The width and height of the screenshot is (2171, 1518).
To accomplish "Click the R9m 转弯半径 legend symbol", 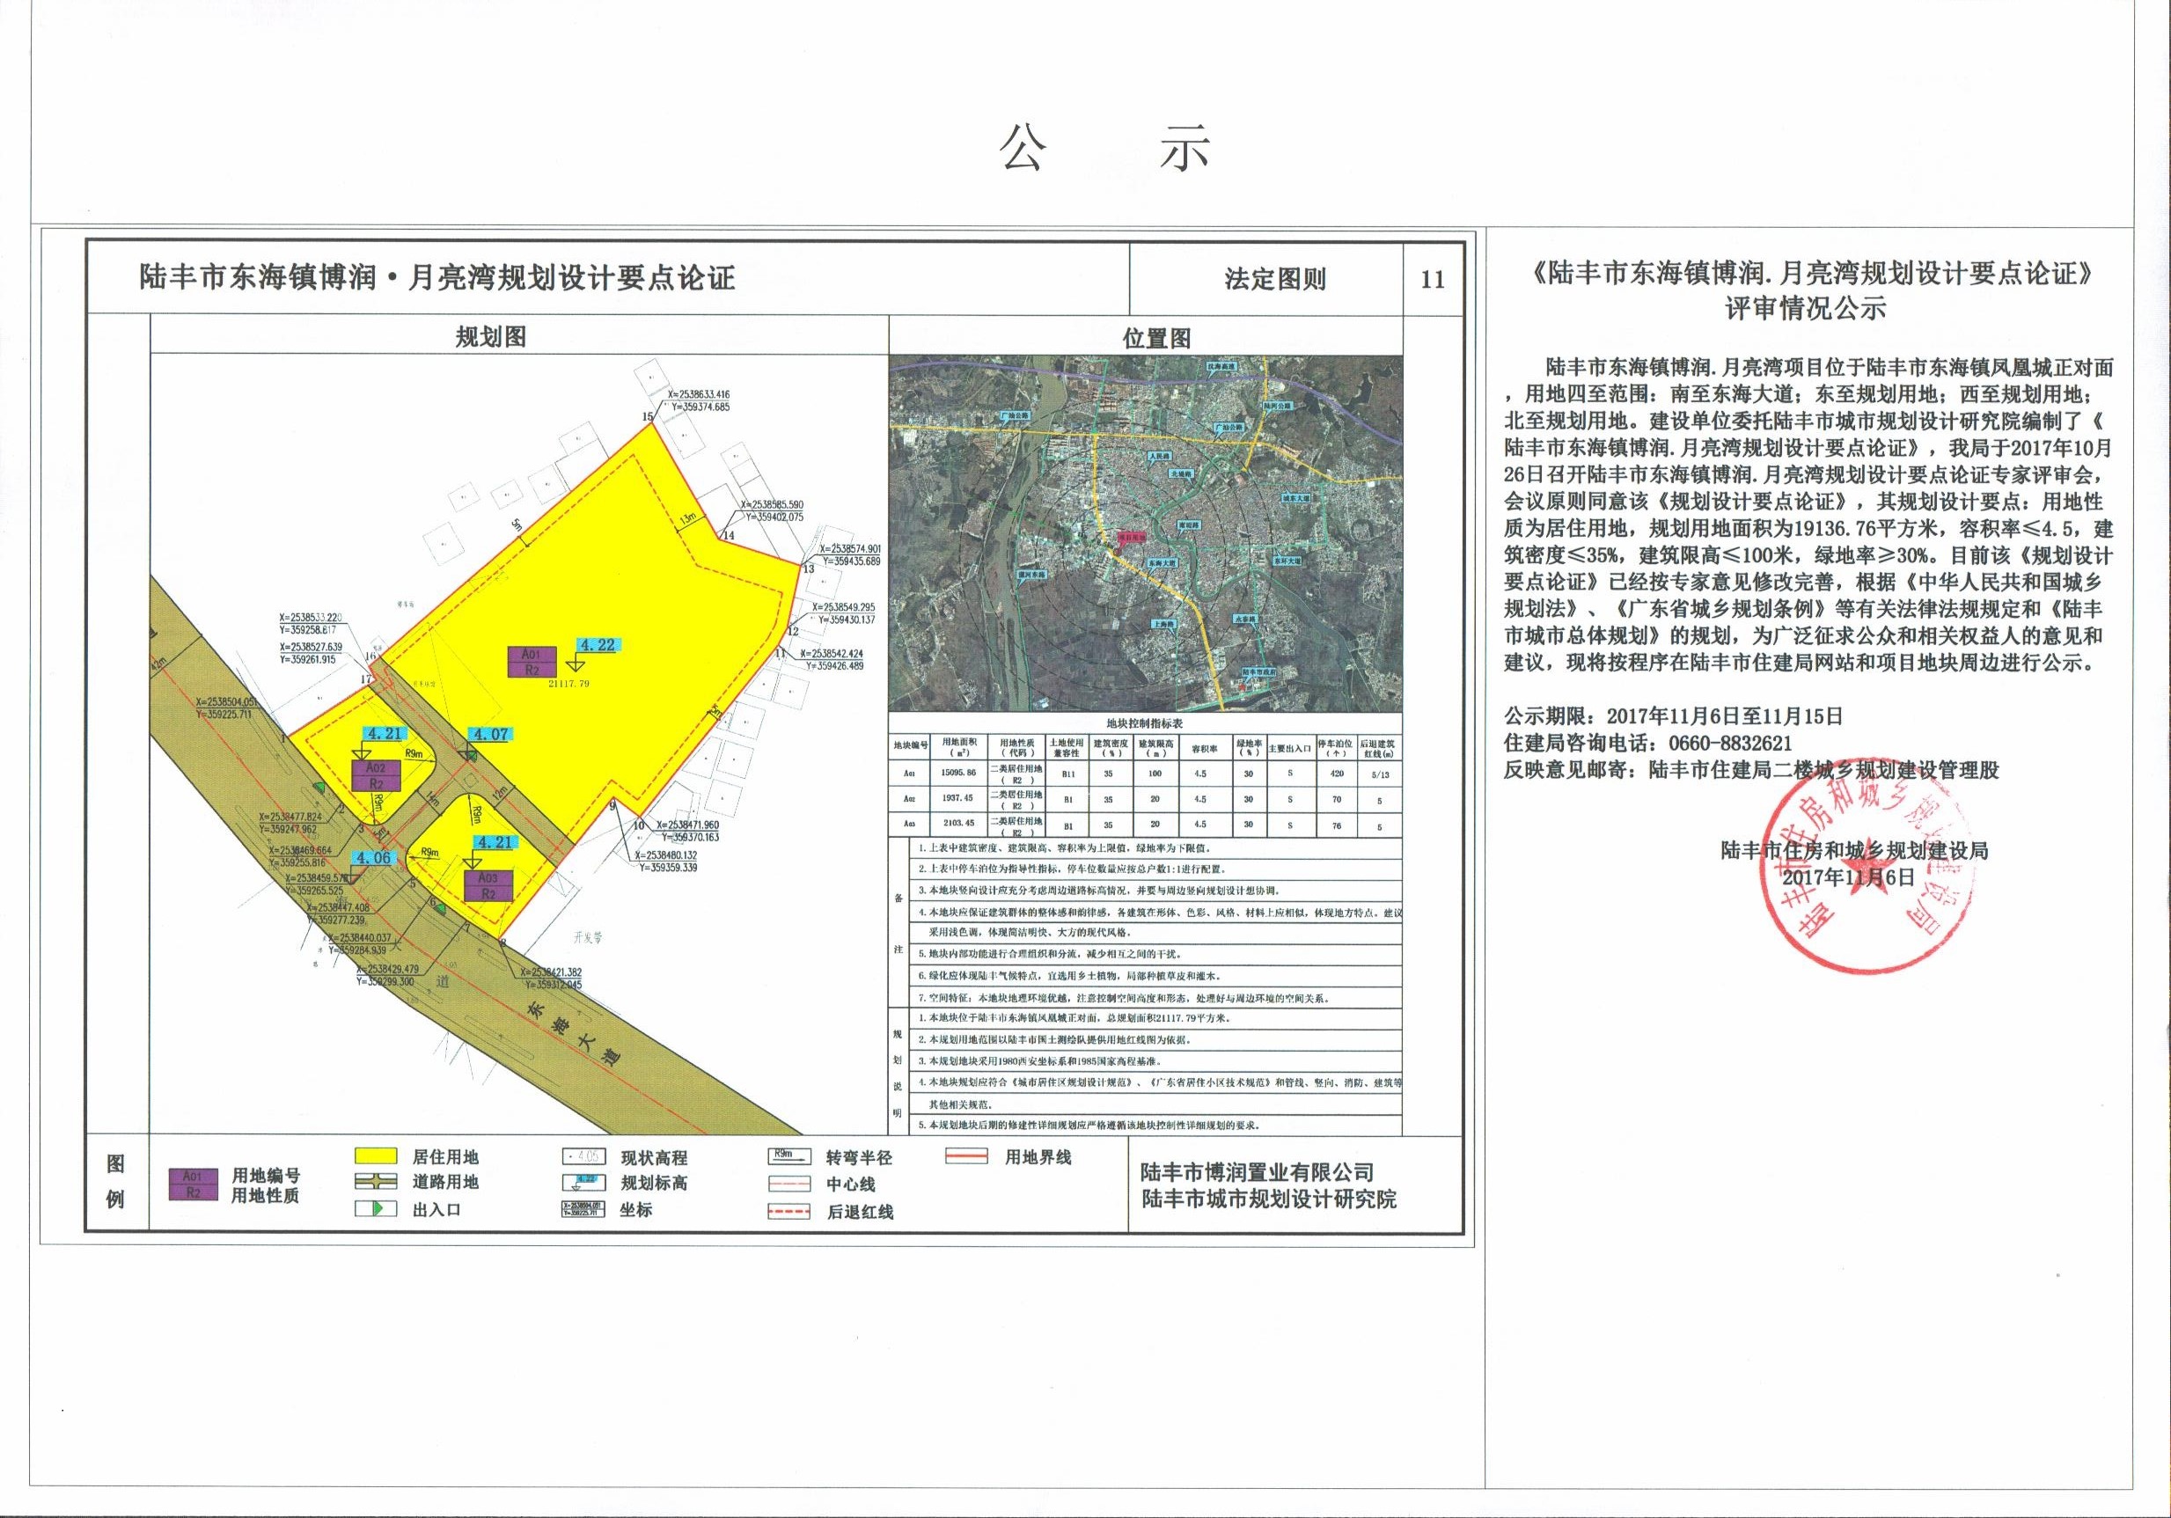I will pos(790,1156).
